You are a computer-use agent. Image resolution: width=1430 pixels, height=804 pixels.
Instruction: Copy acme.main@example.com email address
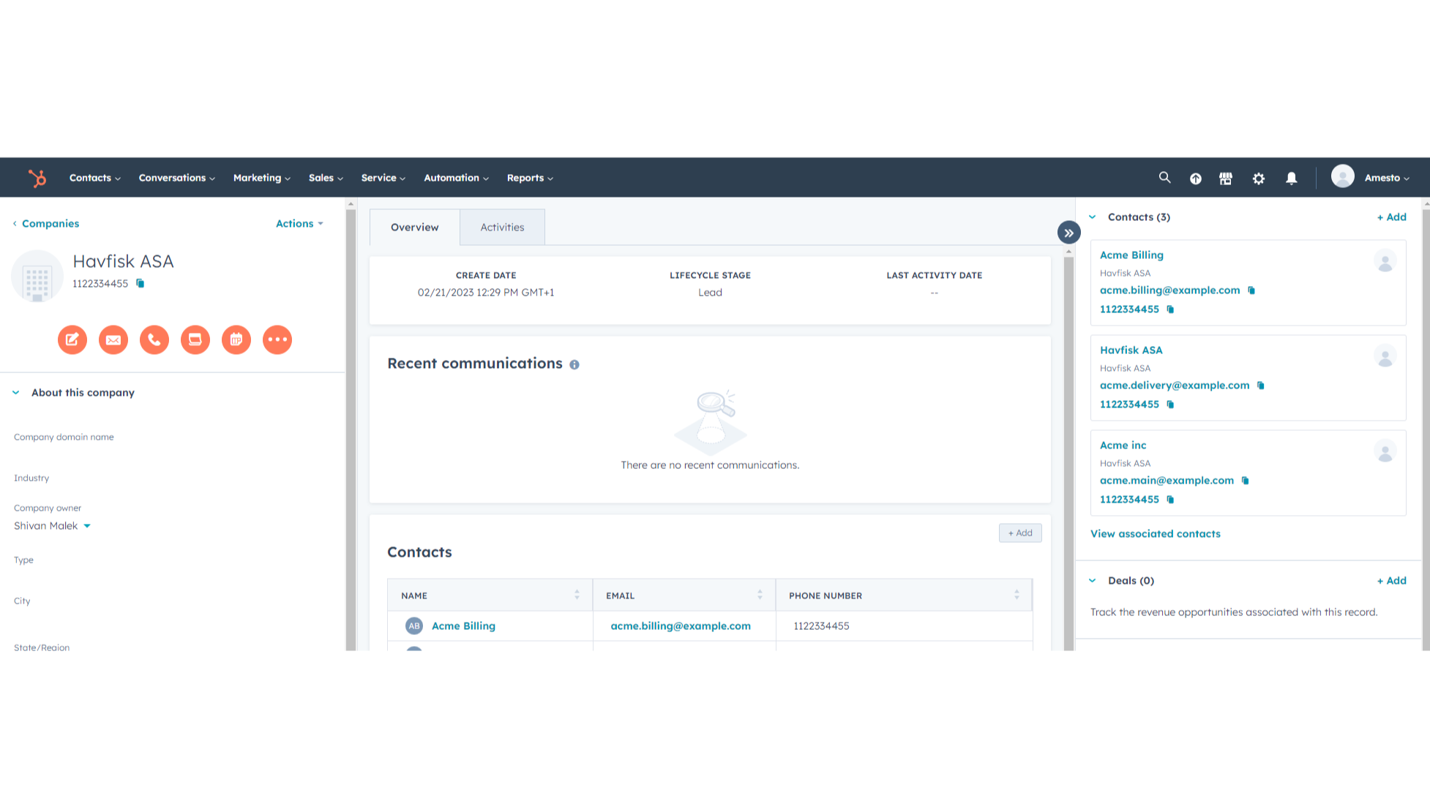[1245, 481]
